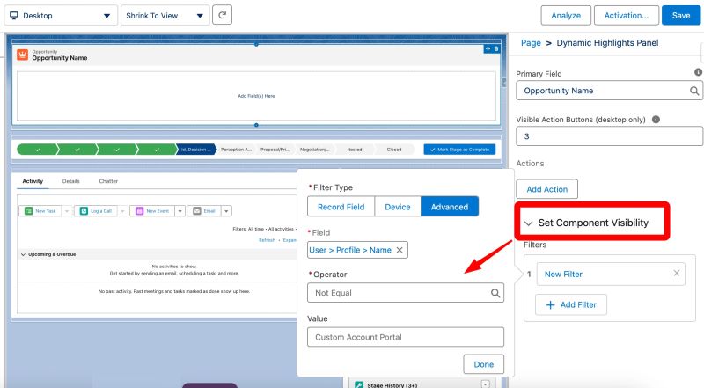Click the Log a Call activity icon
The width and height of the screenshot is (704, 388).
tap(84, 210)
